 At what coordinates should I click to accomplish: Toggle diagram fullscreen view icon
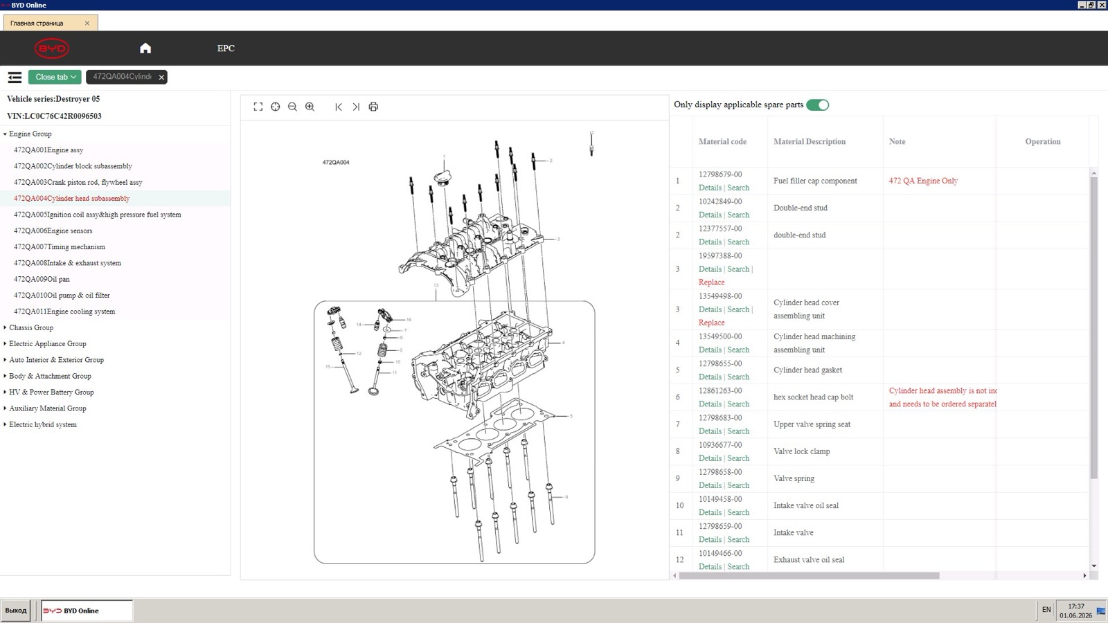click(258, 107)
